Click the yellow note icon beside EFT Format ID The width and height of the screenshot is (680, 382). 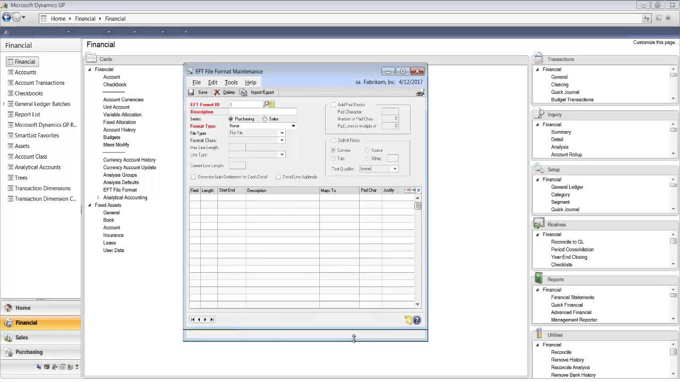272,105
